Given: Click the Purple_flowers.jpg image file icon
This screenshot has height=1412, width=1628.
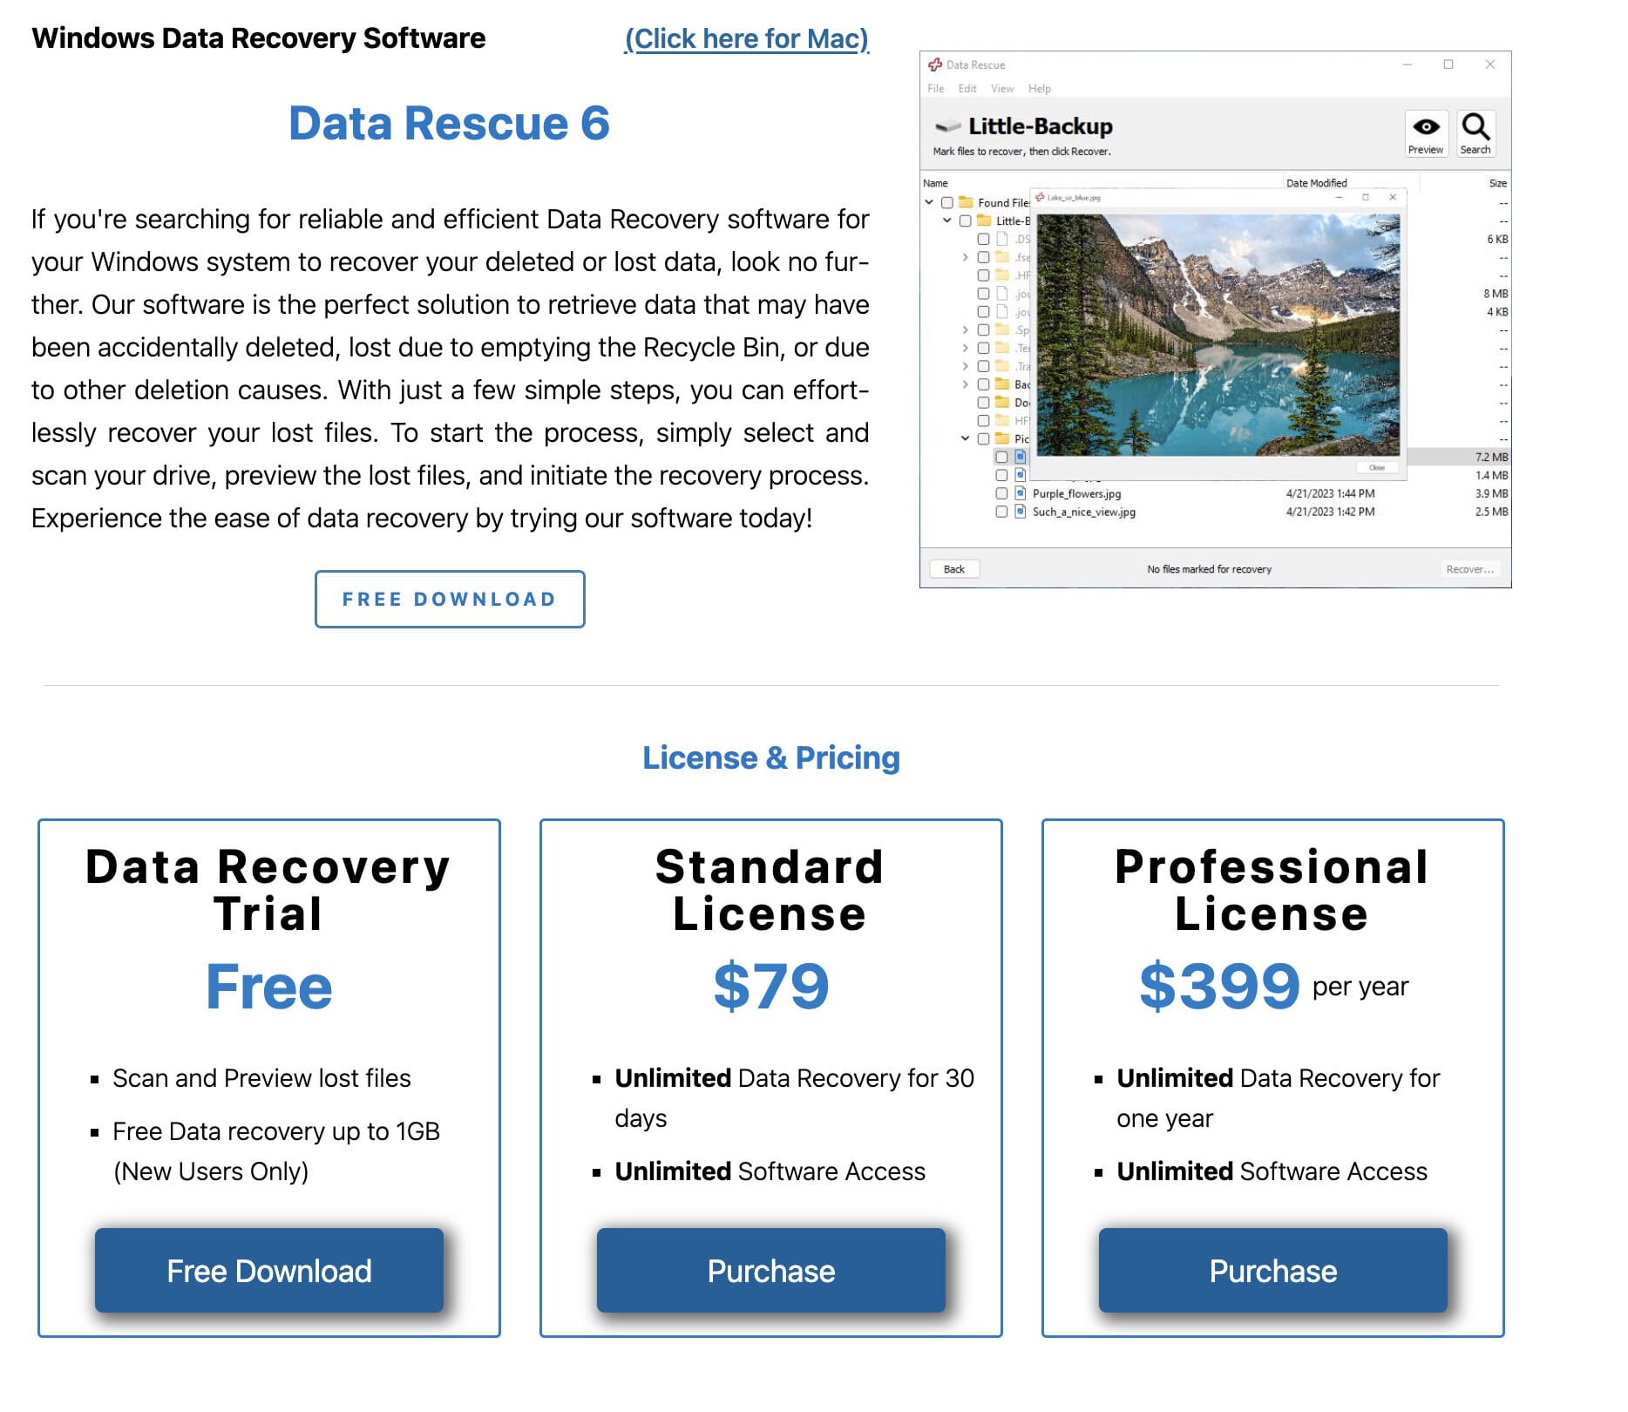Looking at the screenshot, I should tap(1021, 493).
